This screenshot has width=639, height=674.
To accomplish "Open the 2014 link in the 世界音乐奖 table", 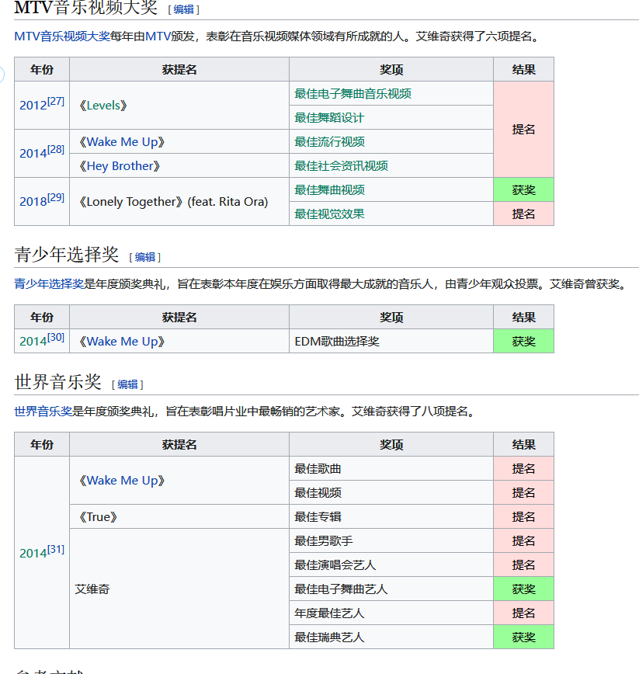I will [x=33, y=553].
